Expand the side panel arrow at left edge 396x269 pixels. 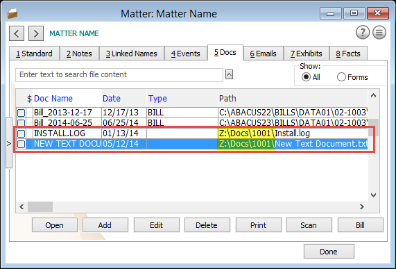click(9, 143)
